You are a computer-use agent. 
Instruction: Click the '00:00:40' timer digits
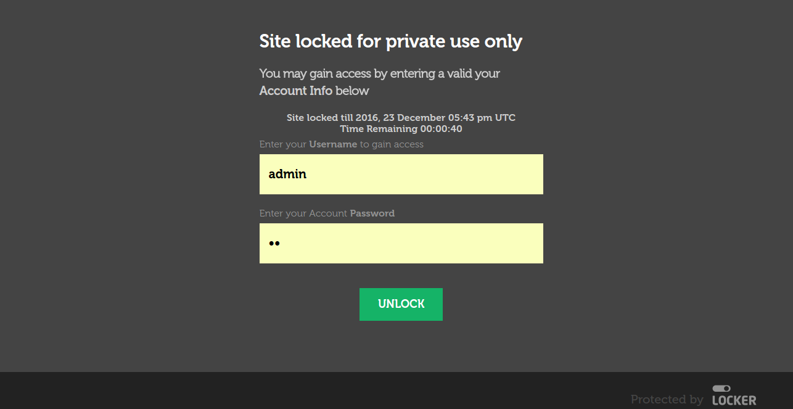pyautogui.click(x=442, y=129)
